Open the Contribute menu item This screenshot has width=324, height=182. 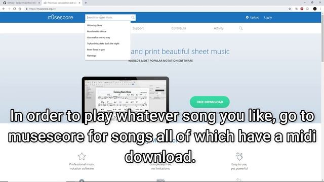(x=179, y=28)
